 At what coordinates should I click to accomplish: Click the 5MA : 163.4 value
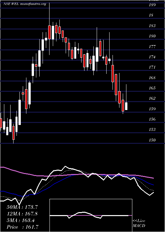(x=20, y=220)
